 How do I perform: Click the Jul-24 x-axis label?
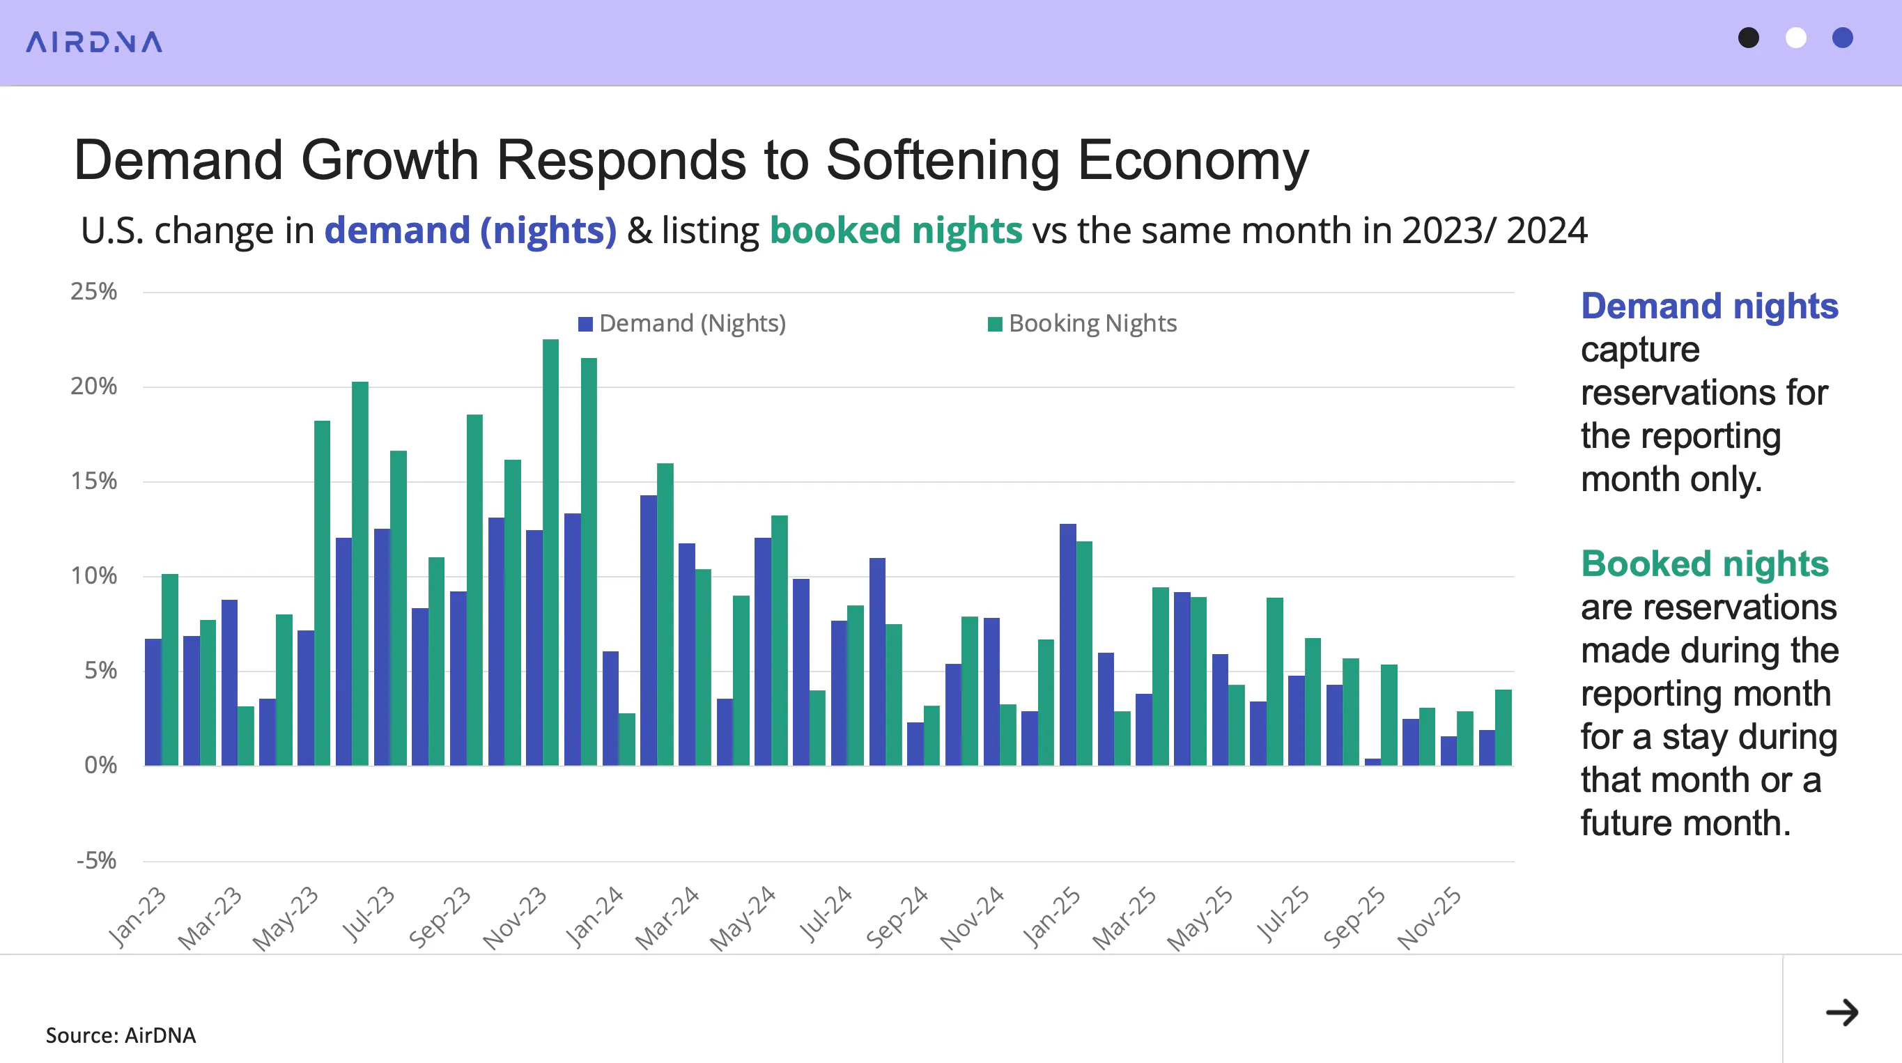tap(826, 914)
